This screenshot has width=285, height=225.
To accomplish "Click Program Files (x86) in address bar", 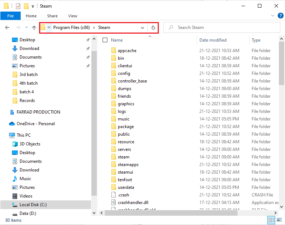I will (71, 27).
